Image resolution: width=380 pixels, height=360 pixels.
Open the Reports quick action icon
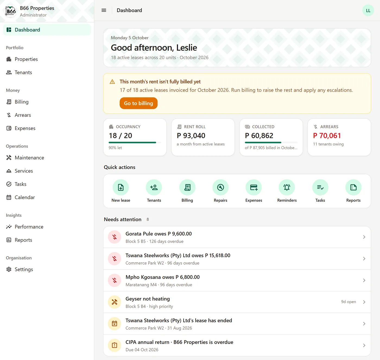pyautogui.click(x=353, y=187)
